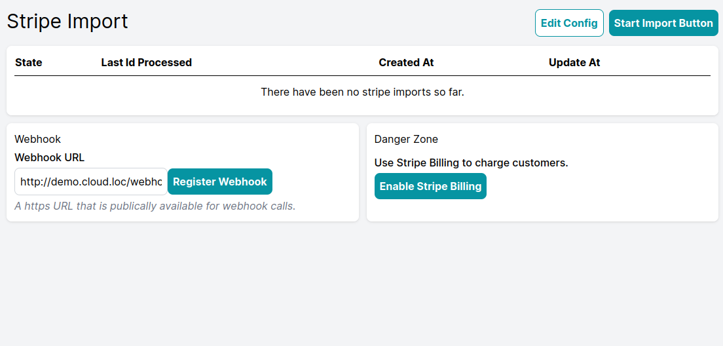The height and width of the screenshot is (346, 723).
Task: Select the Last Id Processed column header
Action: click(147, 62)
